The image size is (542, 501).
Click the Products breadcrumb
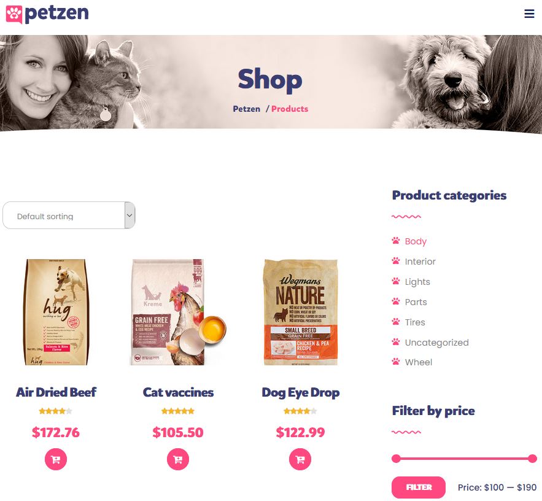(290, 109)
